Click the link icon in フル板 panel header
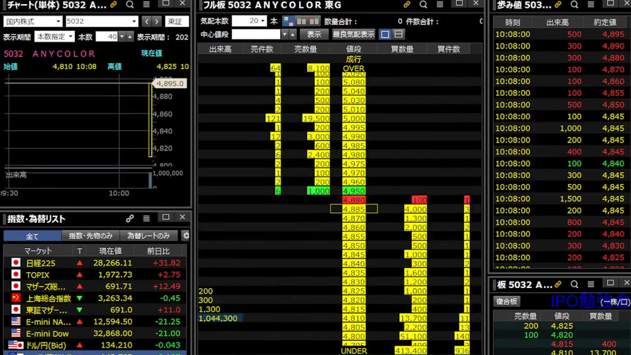The image size is (631, 355). coord(407,5)
